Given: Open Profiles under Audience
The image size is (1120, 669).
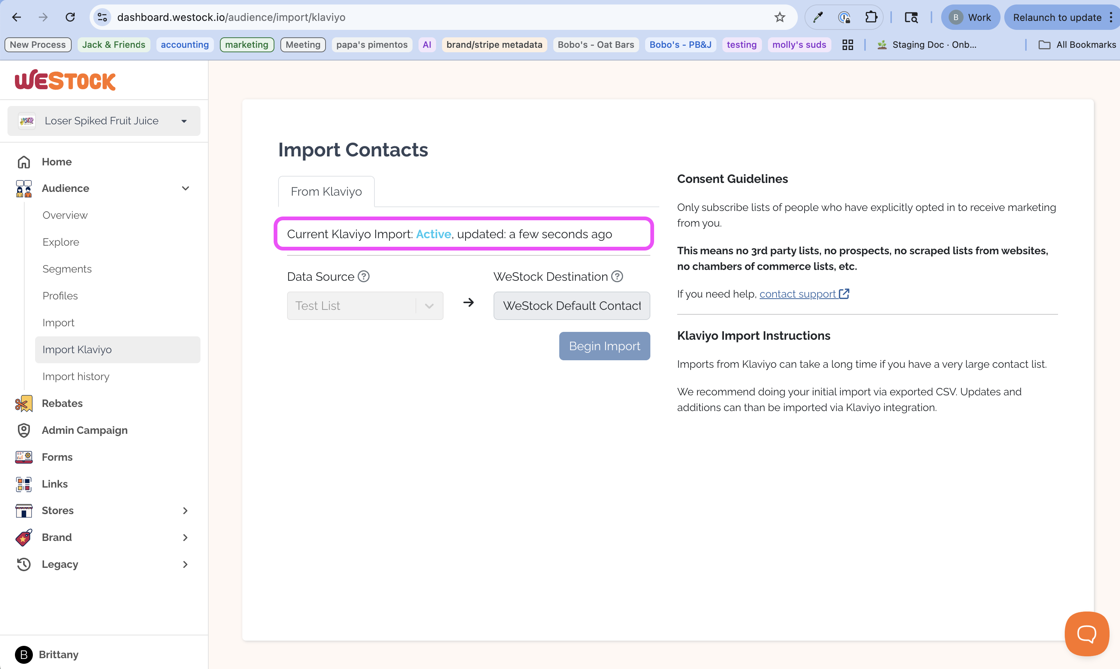Looking at the screenshot, I should (x=60, y=296).
